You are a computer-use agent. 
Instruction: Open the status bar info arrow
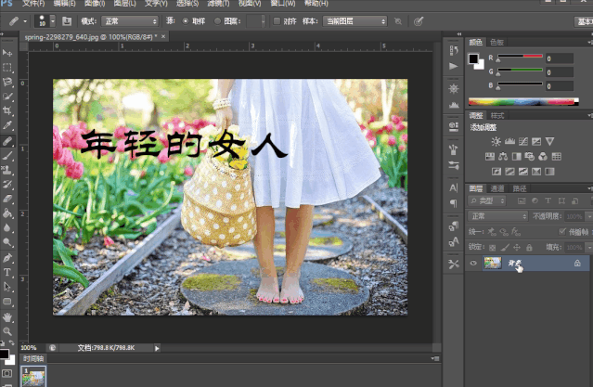pyautogui.click(x=157, y=348)
